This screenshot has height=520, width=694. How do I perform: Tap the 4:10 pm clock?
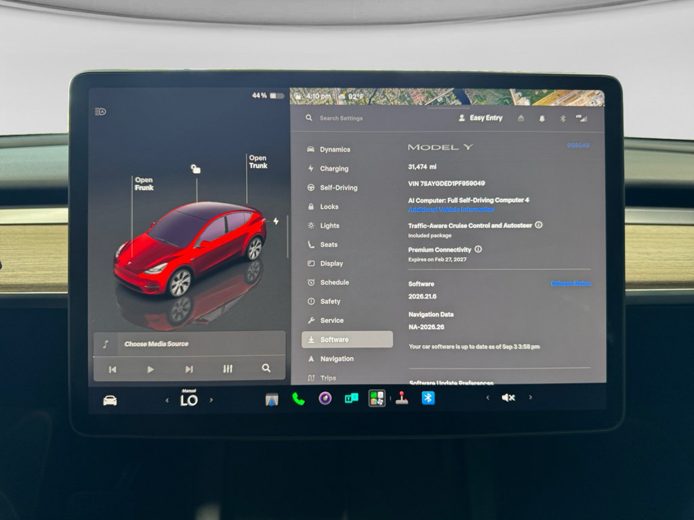tap(319, 96)
